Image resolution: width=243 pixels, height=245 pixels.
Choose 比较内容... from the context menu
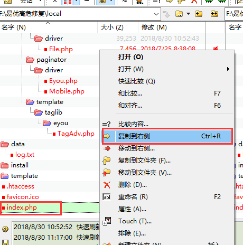pos(167,124)
